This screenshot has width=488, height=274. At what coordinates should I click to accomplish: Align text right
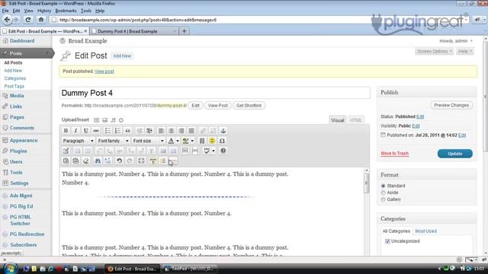pos(181,131)
